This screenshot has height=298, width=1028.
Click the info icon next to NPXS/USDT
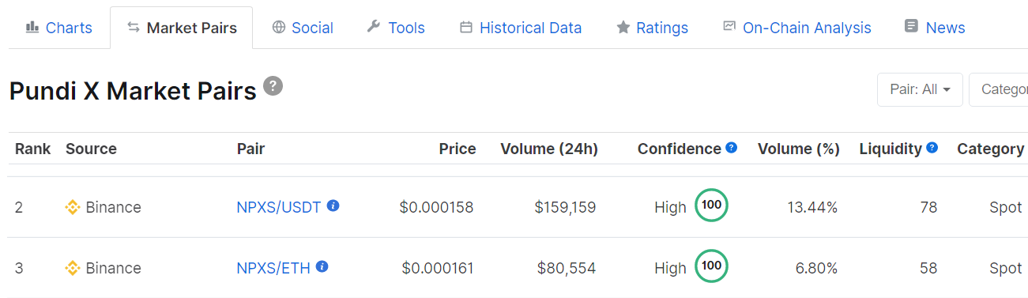[333, 206]
